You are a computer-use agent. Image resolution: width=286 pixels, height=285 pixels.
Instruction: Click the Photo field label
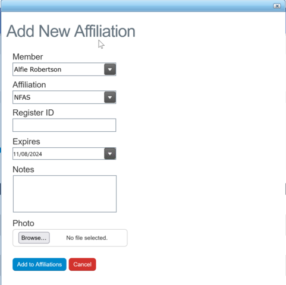[x=23, y=223]
